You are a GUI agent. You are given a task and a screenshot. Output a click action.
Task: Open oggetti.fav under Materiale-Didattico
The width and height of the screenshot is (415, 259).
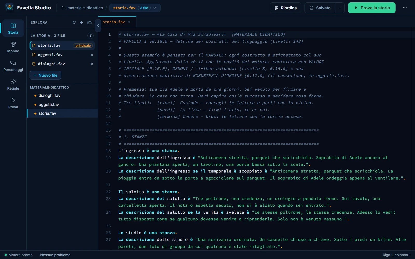62,105
